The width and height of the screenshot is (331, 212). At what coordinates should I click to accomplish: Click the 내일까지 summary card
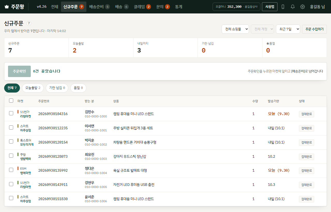[x=165, y=48]
